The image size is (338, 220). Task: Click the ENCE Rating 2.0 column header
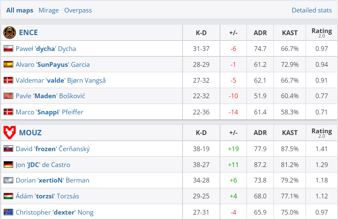pyautogui.click(x=321, y=33)
